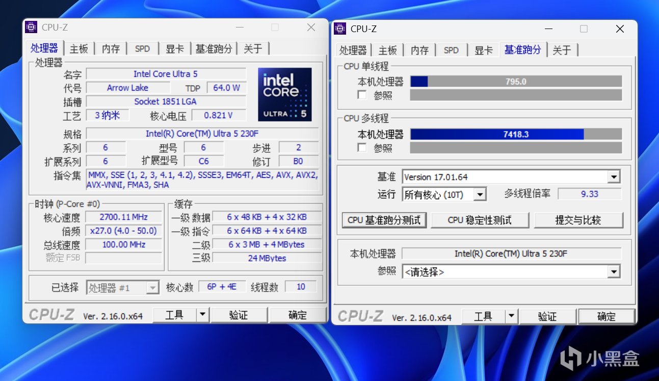Screen dimensions: 659x381
Task: Click the 核心速度 value "2700.11 MHz"
Action: coord(123,217)
